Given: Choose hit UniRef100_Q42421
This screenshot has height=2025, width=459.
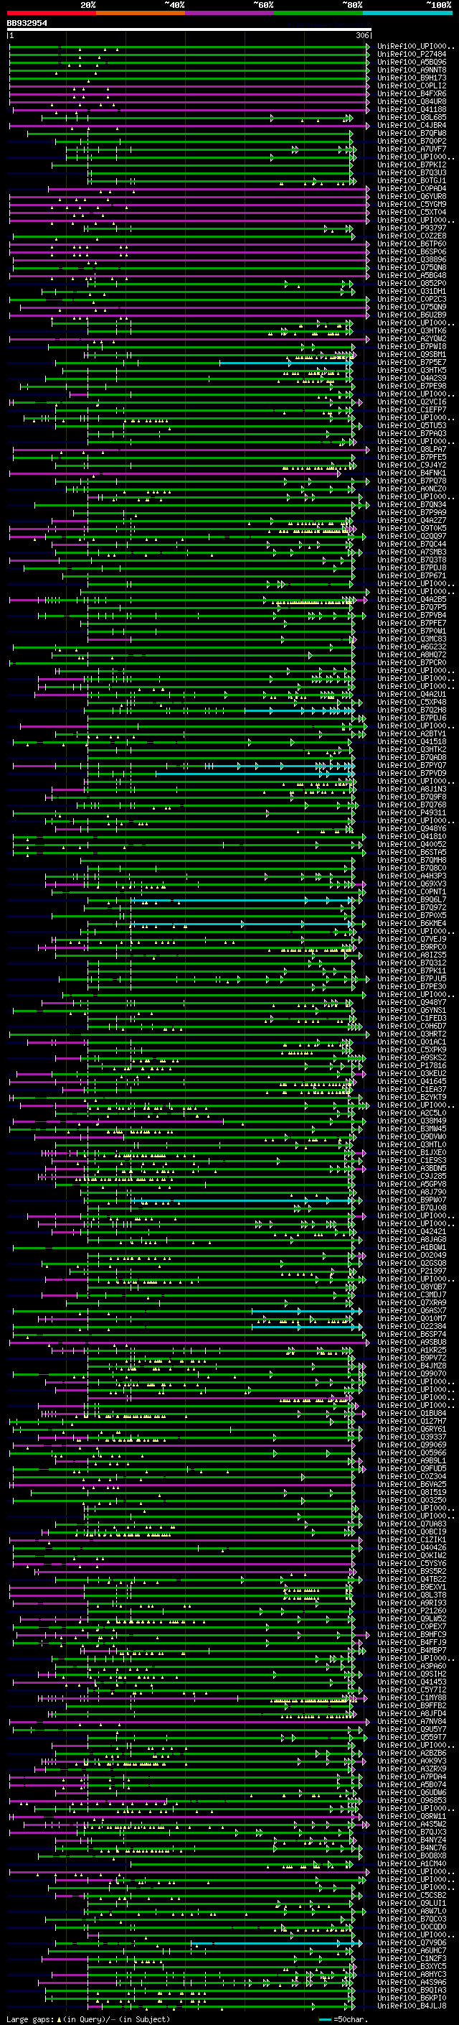Looking at the screenshot, I should [412, 1232].
